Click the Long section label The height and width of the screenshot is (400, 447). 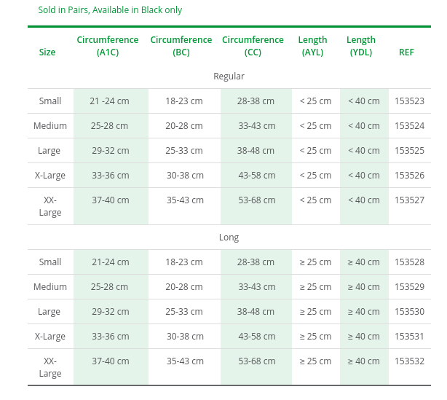pyautogui.click(x=229, y=238)
